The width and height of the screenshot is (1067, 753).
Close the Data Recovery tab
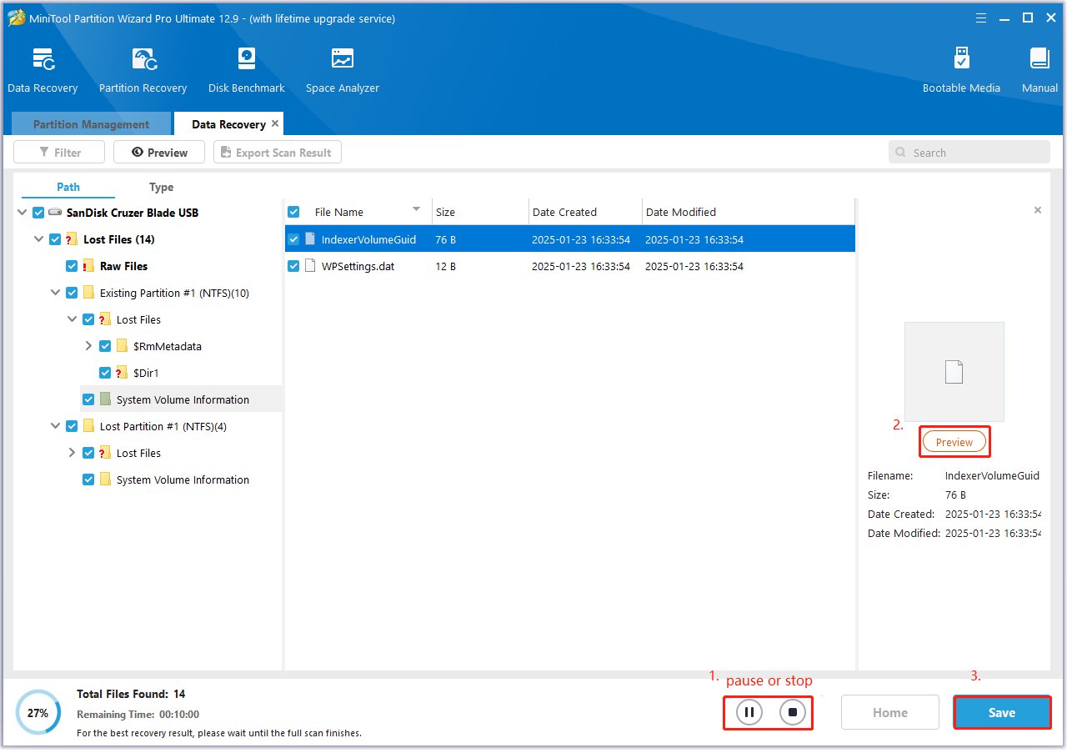click(x=275, y=123)
